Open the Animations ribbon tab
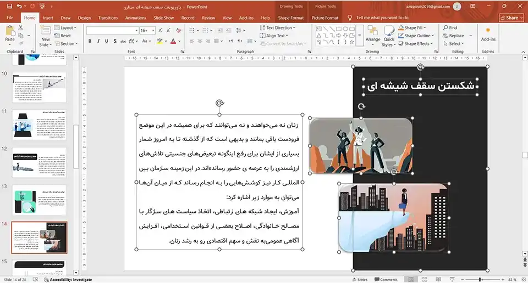 [x=135, y=18]
